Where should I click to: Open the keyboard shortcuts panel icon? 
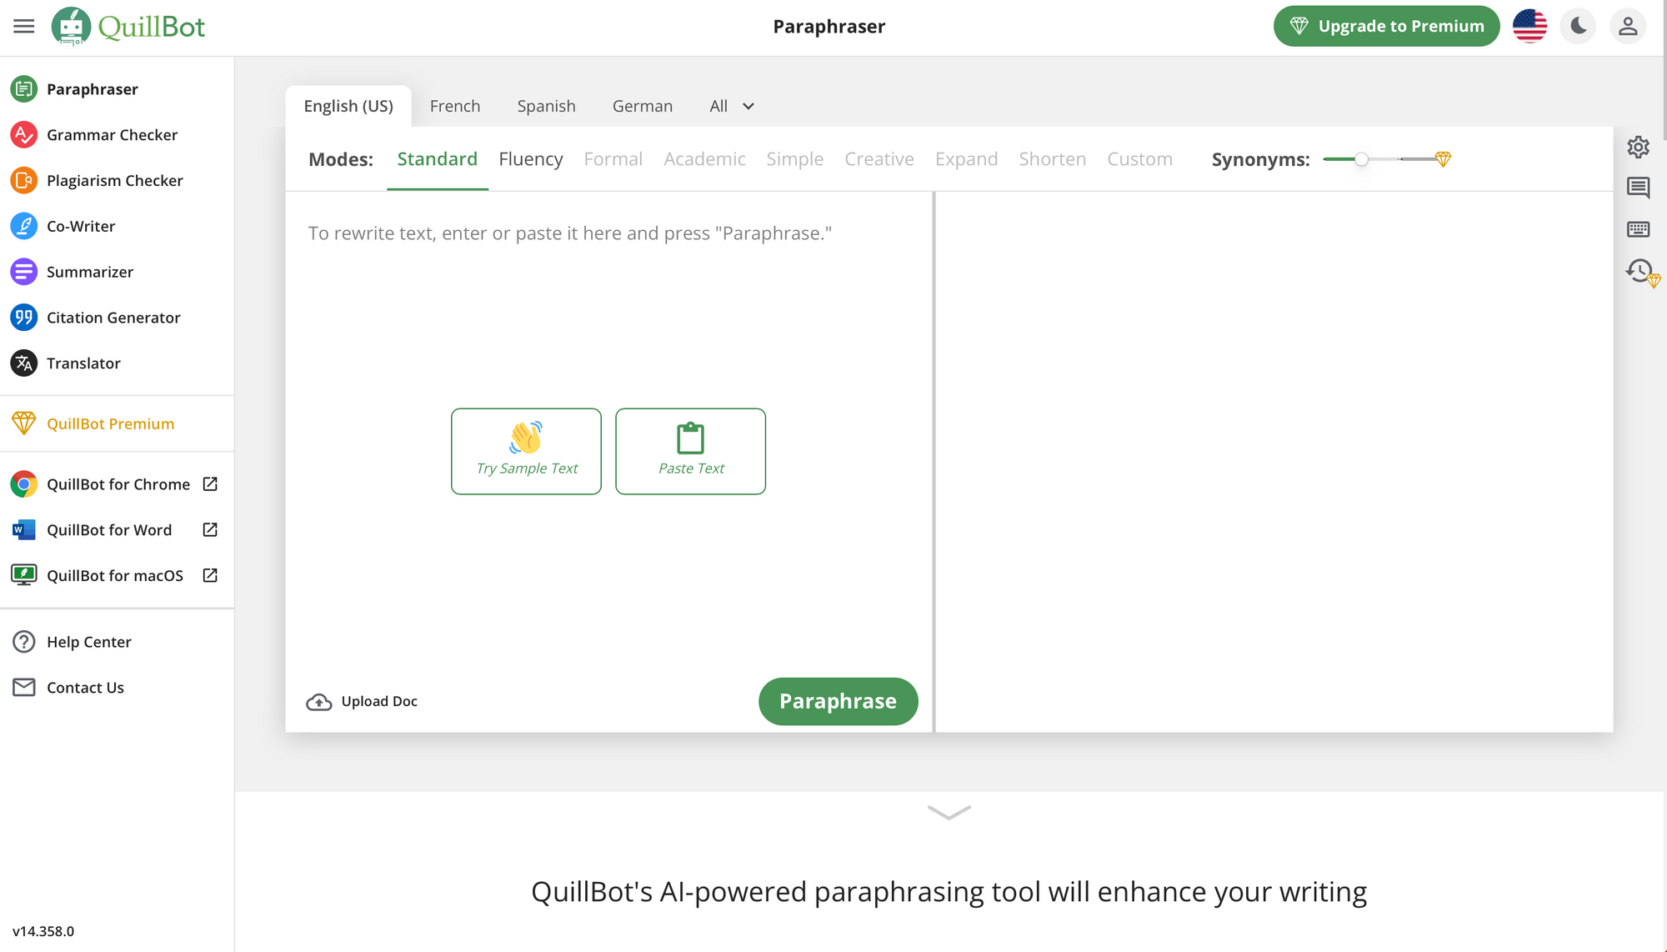[x=1639, y=229]
